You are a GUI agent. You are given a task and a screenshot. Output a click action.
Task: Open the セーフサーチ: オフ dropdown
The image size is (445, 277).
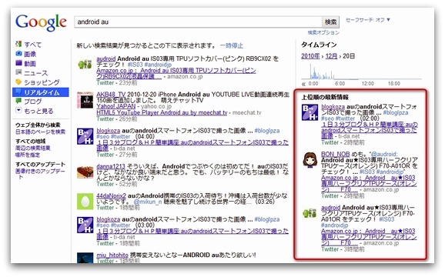point(368,20)
